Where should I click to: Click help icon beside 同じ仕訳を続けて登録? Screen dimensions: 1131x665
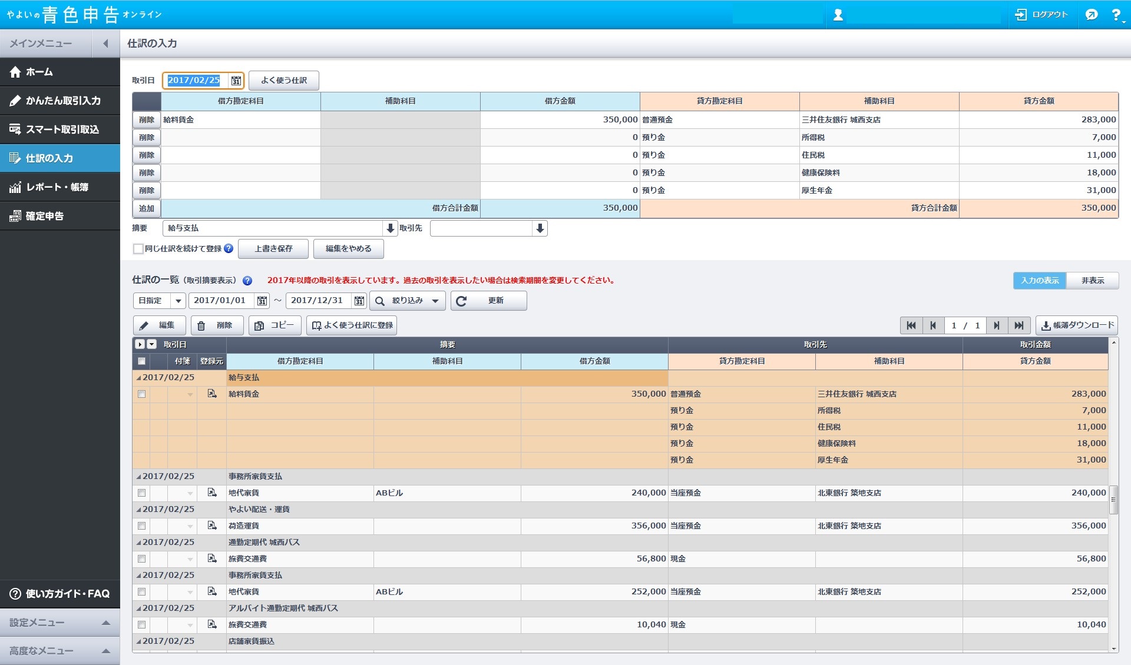(x=229, y=248)
